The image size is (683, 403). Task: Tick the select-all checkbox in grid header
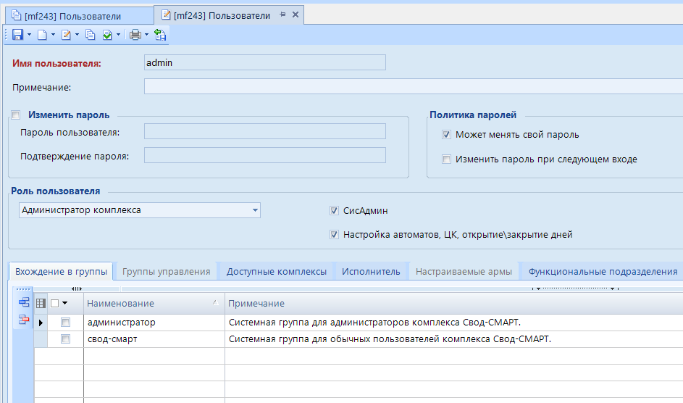tap(55, 303)
